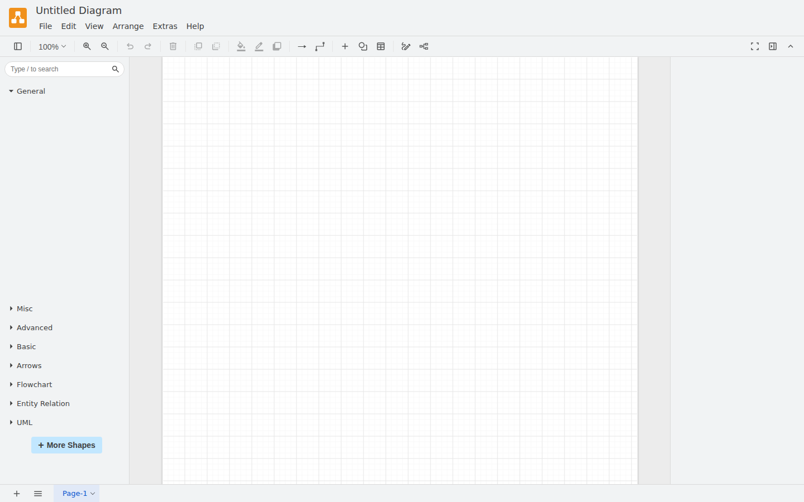Click the Fill Color bucket icon
The image size is (804, 502).
(241, 46)
